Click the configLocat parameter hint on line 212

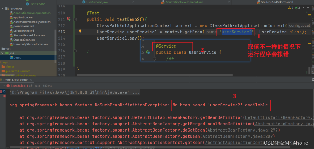point(300,25)
